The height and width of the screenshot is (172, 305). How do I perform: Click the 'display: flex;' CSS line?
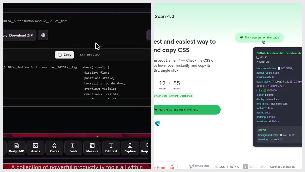point(97,73)
